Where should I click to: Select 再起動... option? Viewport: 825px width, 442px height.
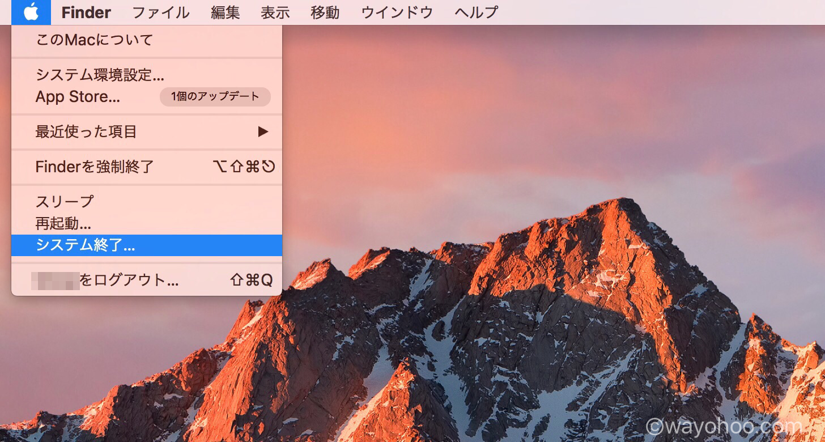click(147, 223)
